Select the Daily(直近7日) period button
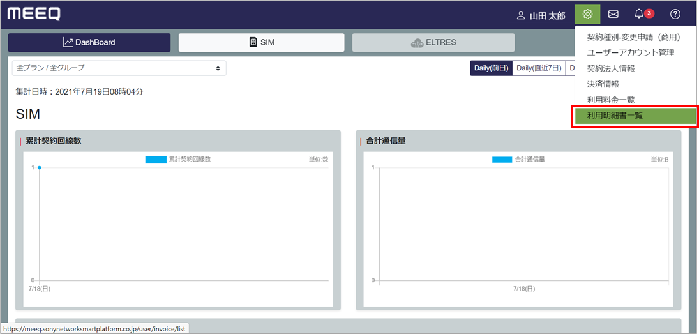This screenshot has width=699, height=334. click(539, 68)
